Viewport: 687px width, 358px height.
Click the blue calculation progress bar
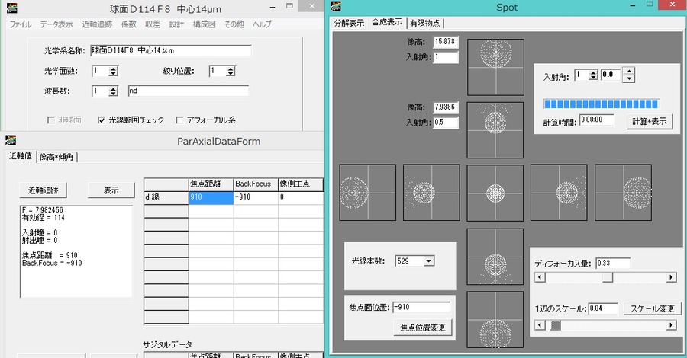click(602, 104)
